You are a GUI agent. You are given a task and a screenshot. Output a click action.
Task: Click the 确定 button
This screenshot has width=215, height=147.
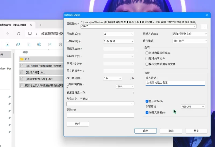click(145, 131)
